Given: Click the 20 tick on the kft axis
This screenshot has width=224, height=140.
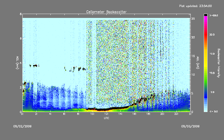Looking at the screenshot, I should (193, 37).
